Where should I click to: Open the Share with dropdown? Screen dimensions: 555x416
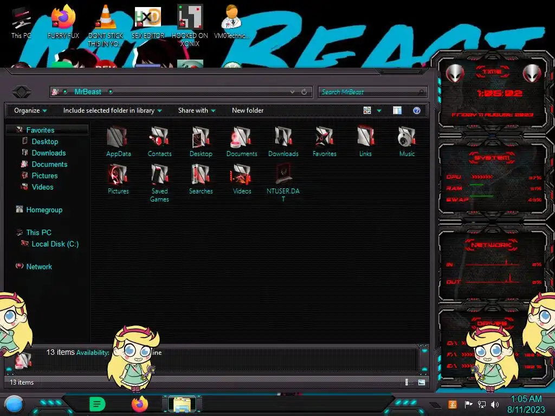[x=197, y=110]
